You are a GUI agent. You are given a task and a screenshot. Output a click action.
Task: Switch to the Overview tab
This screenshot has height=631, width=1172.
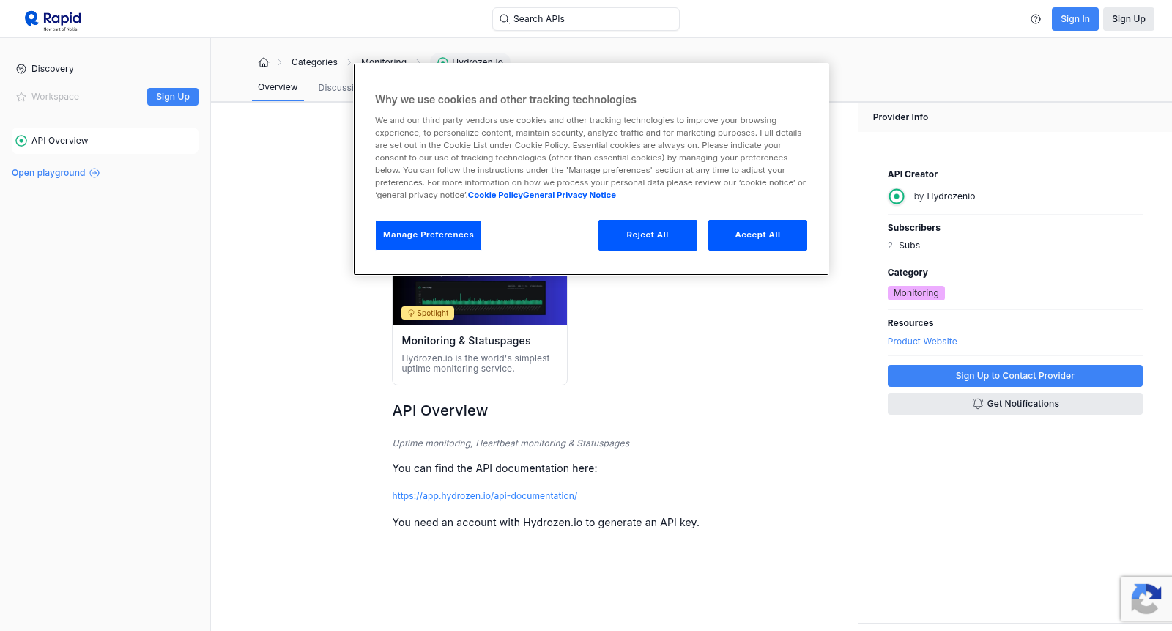(x=278, y=87)
